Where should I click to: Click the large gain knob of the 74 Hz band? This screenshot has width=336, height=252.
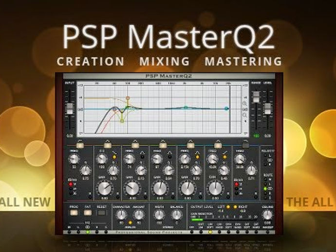click(x=132, y=188)
